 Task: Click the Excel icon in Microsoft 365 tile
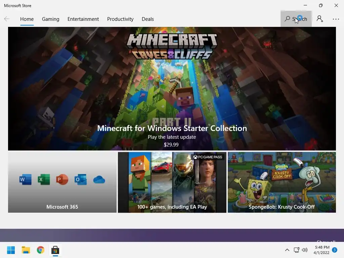click(x=44, y=179)
